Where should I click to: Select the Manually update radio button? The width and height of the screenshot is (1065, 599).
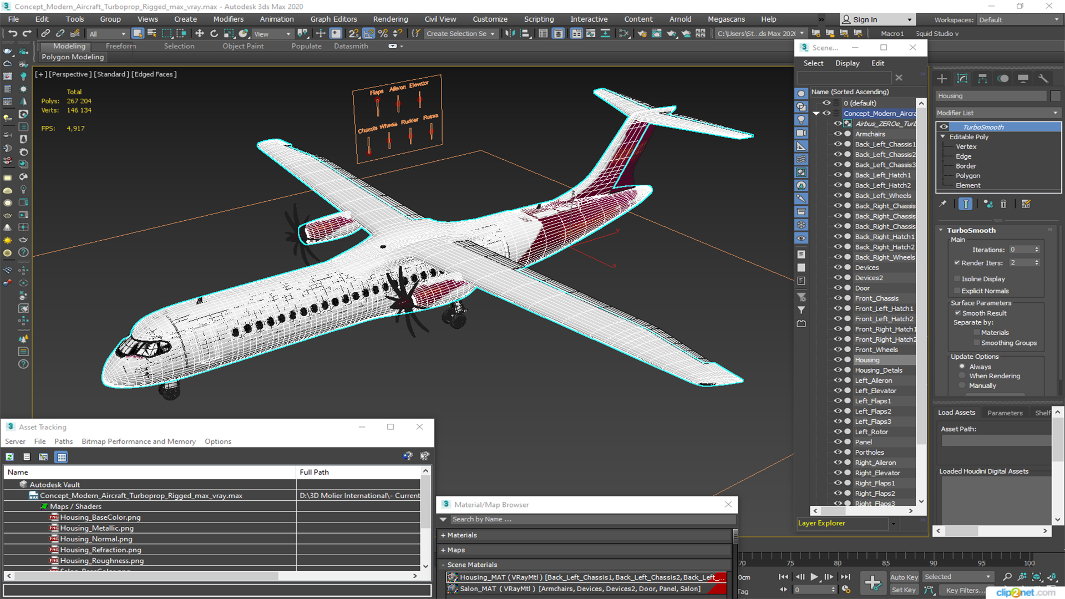[x=962, y=385]
